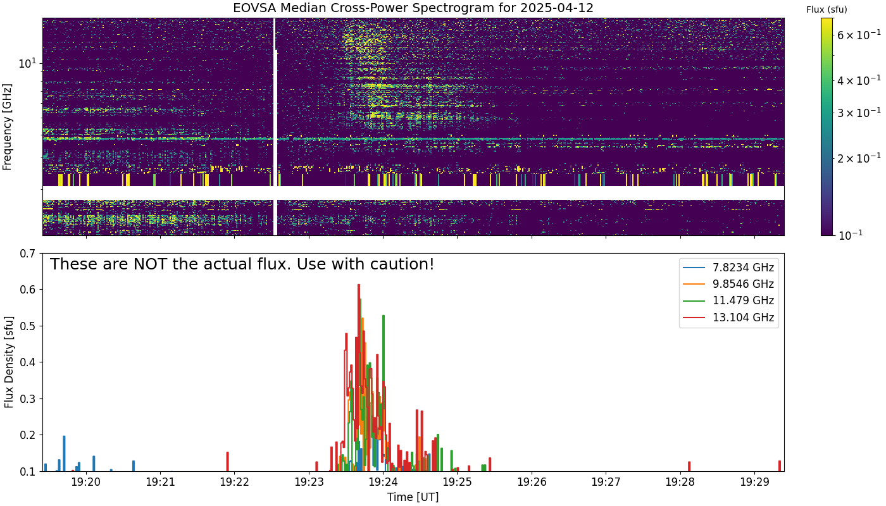This screenshot has height=506, width=886.
Task: Click the white vertical gap in the spectrogram
Action: pos(275,126)
